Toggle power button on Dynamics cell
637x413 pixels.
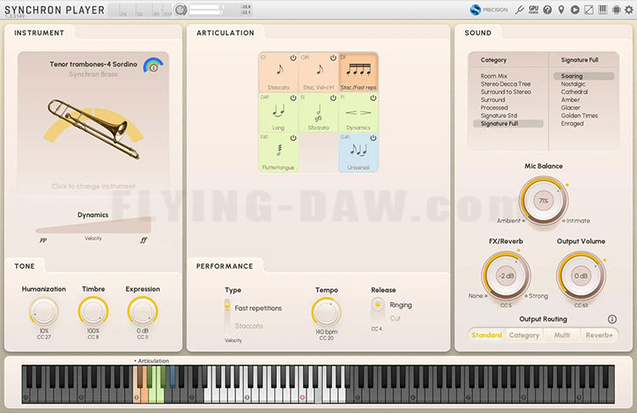click(x=373, y=98)
